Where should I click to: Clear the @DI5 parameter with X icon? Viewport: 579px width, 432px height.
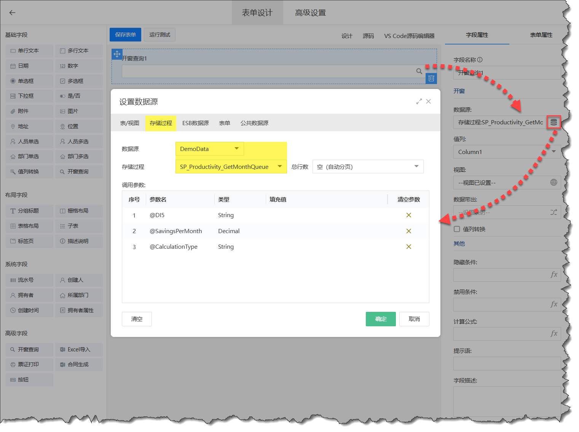coord(408,215)
